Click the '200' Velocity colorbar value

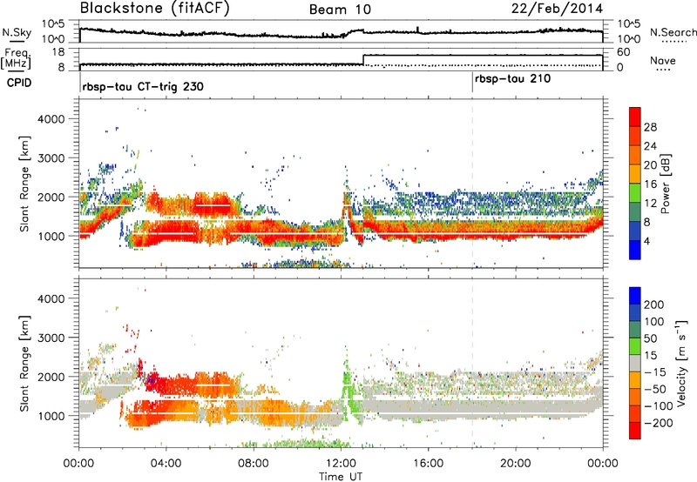[x=654, y=305]
